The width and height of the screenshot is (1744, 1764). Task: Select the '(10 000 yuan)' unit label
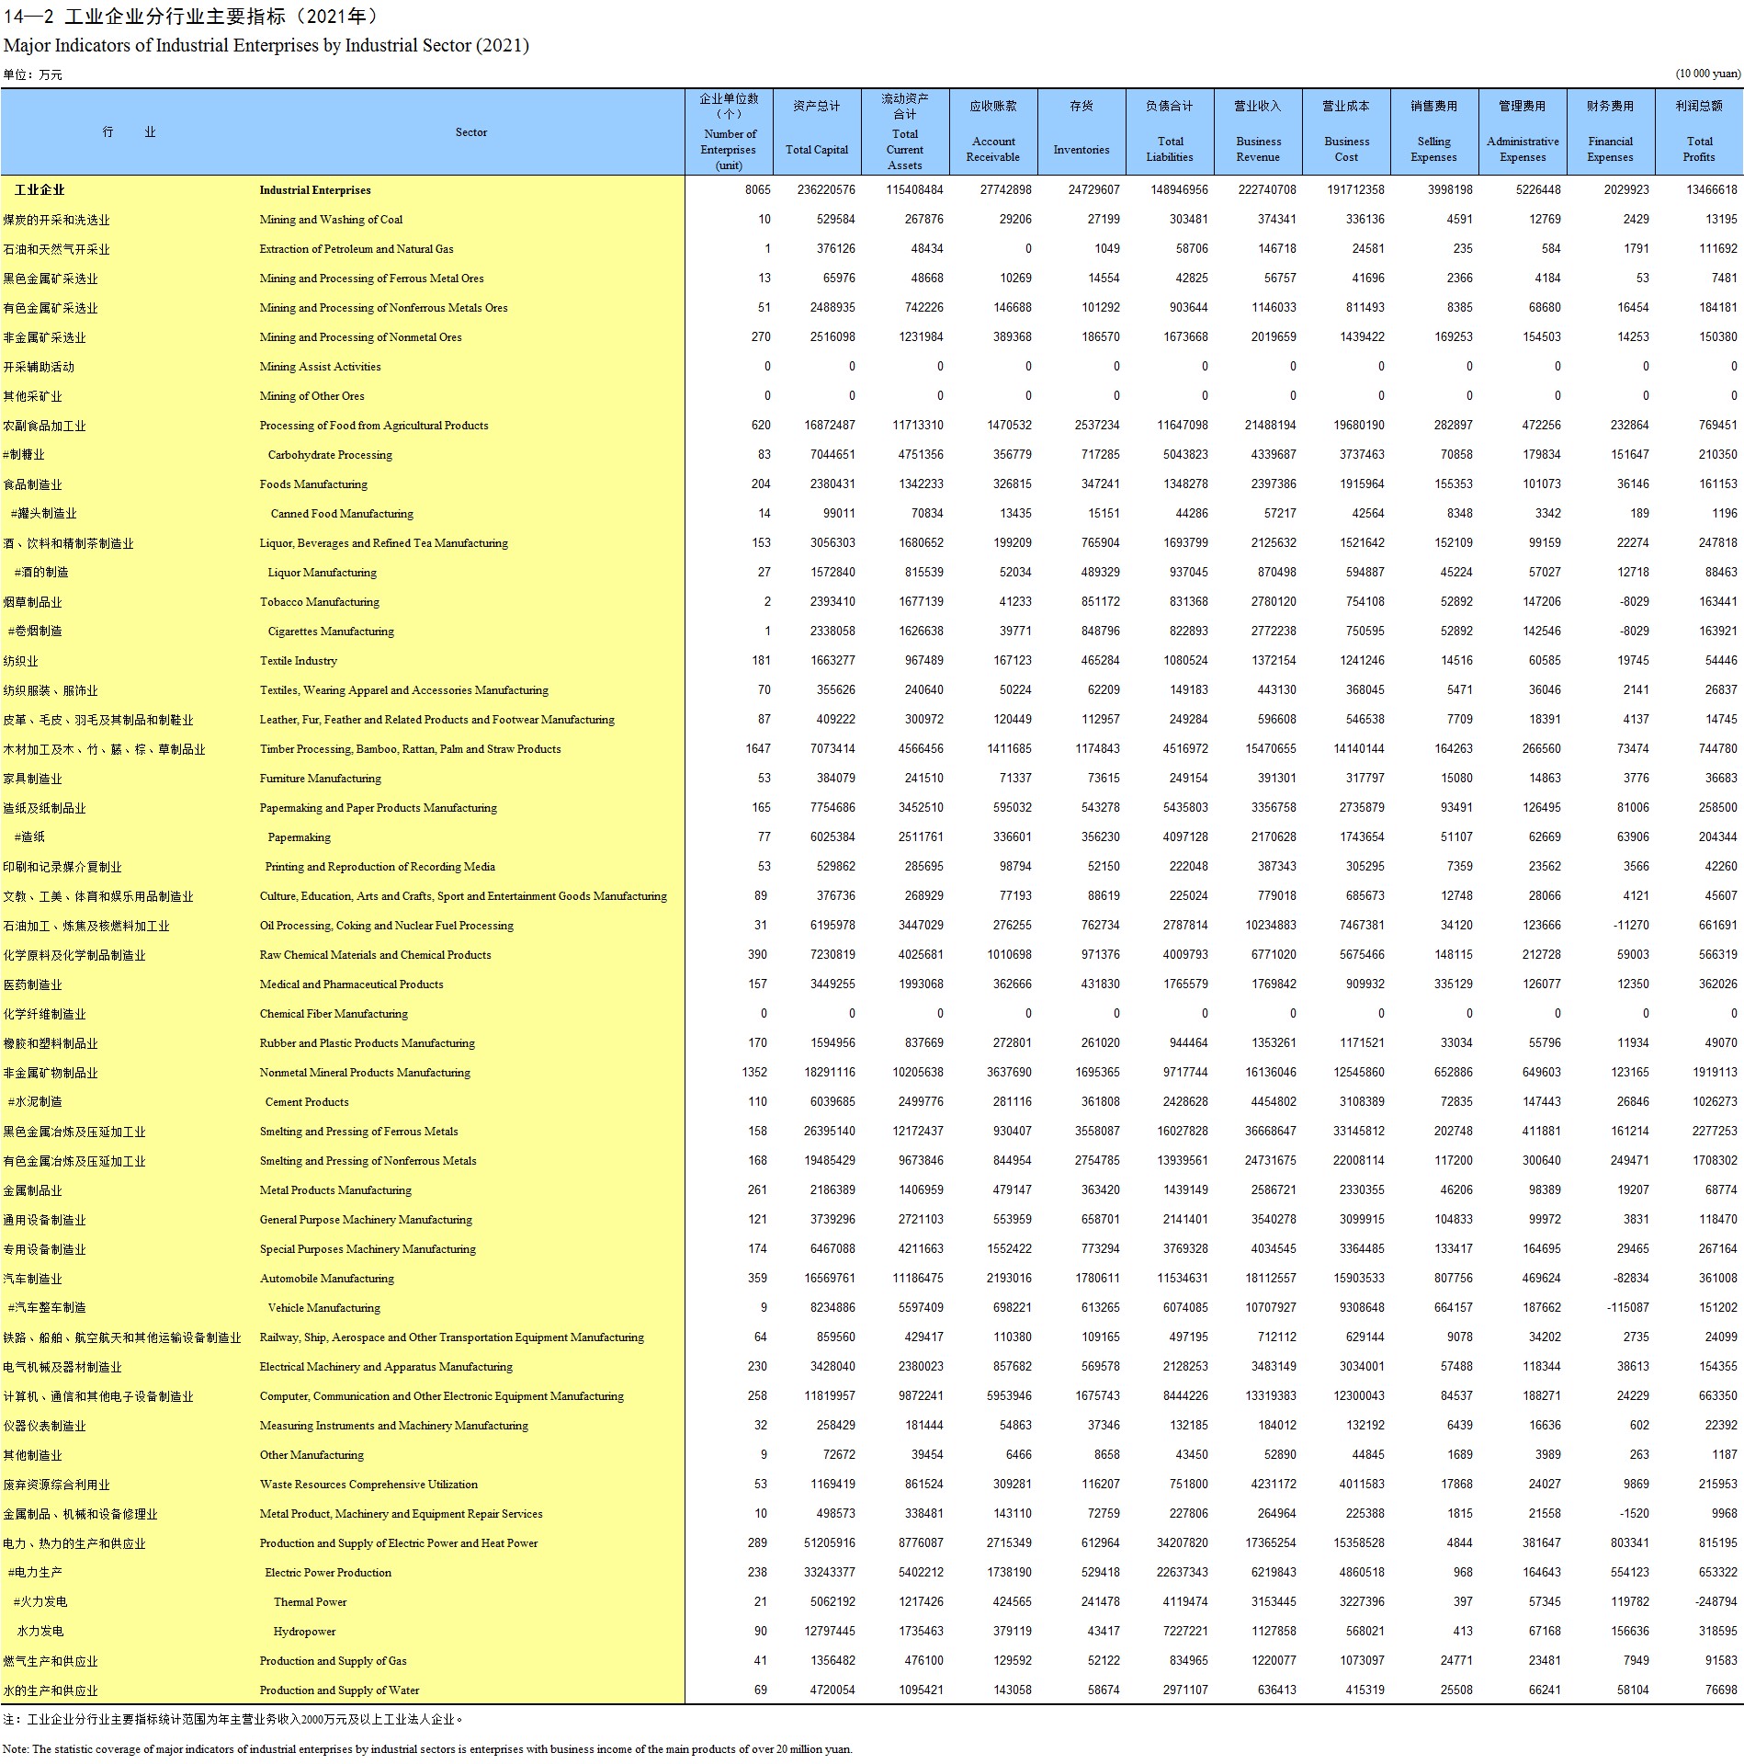1708,74
